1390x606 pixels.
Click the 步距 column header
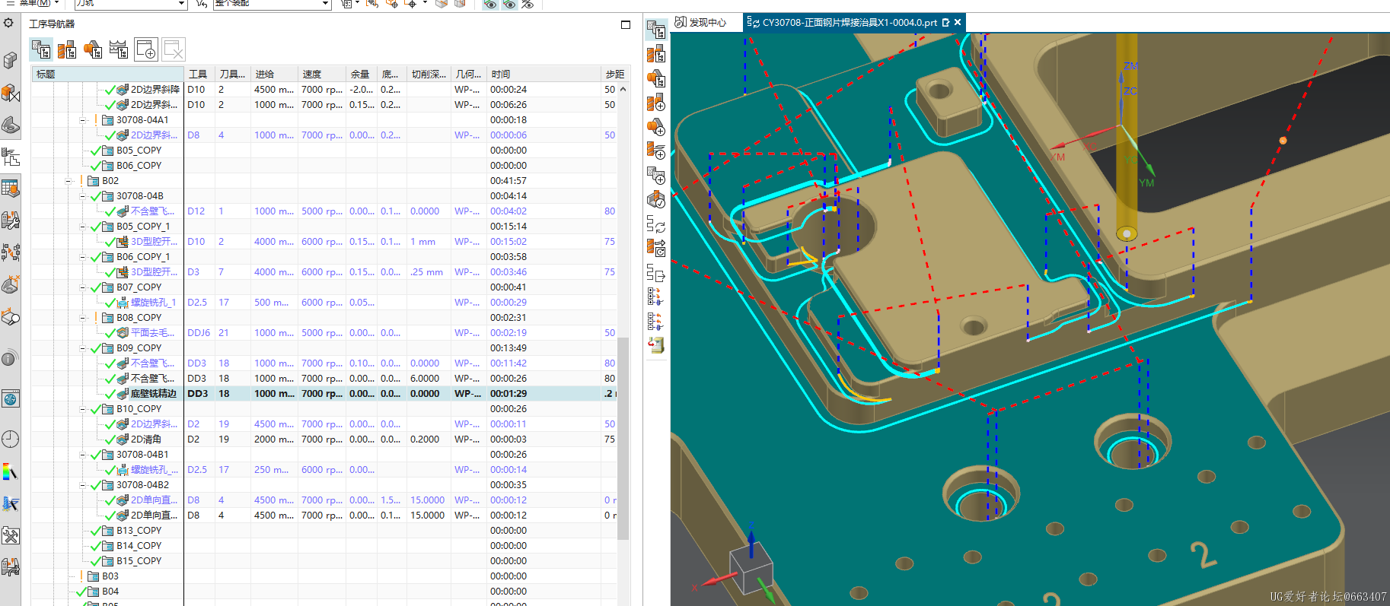614,74
